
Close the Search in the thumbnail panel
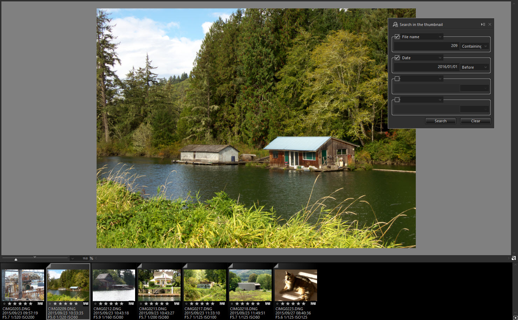(x=490, y=25)
